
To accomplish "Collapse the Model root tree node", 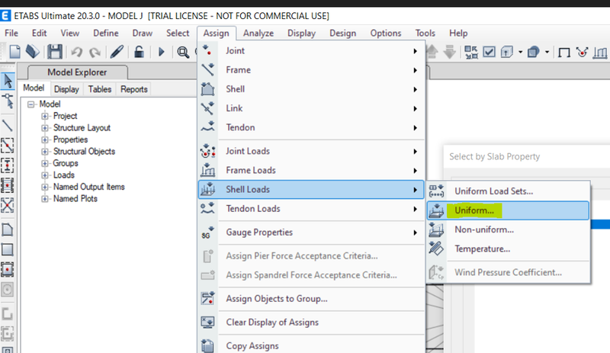I will pos(30,104).
